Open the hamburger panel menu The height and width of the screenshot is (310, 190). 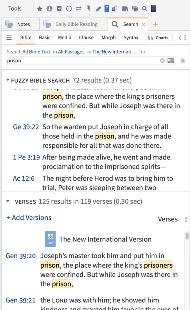(x=9, y=38)
